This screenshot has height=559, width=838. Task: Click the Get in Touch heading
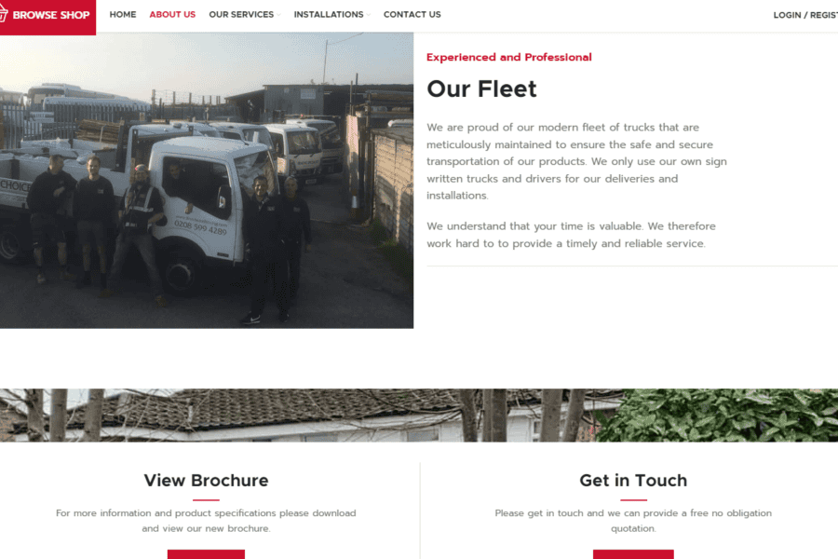tap(633, 481)
